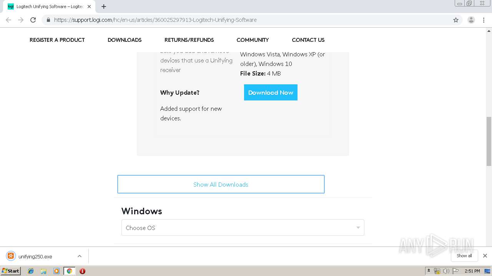This screenshot has width=492, height=276.
Task: Open the file explorer taskbar icon
Action: [x=43, y=271]
